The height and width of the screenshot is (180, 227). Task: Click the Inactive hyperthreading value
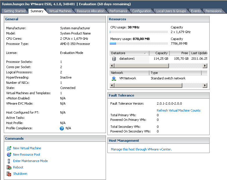click(x=66, y=77)
